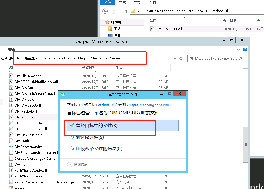Click Program Files breadcrumb
This screenshot has height=189, width=264.
click(x=60, y=58)
